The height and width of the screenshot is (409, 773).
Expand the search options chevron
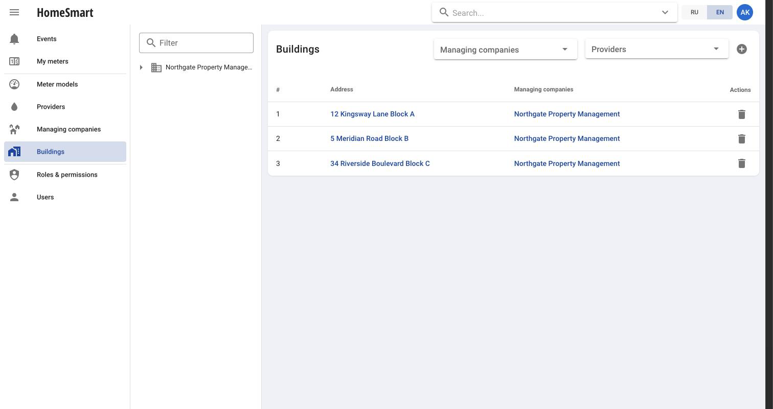point(665,12)
